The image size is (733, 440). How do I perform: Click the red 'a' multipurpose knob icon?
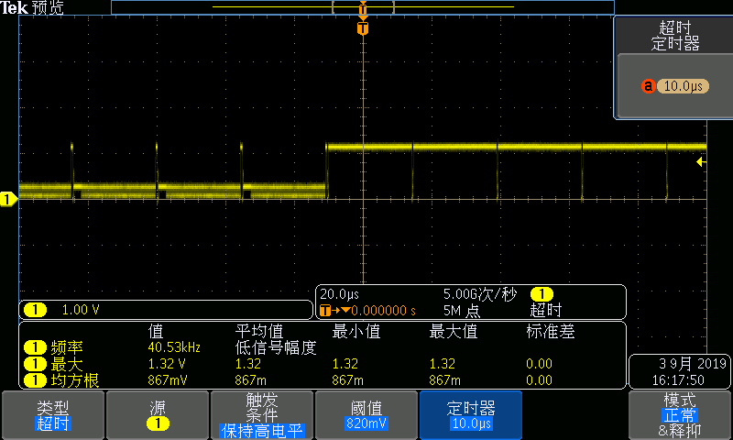(648, 86)
